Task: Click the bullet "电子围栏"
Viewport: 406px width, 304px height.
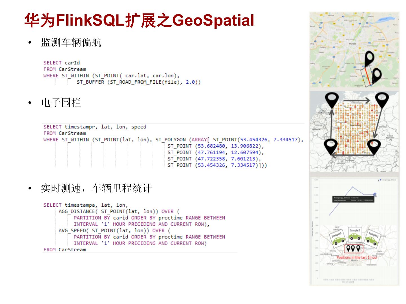Action: coord(61,102)
